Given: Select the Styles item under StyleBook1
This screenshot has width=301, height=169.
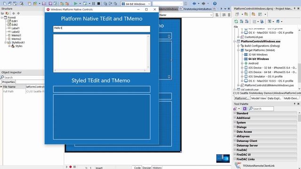Looking at the screenshot, I should coord(19,46).
